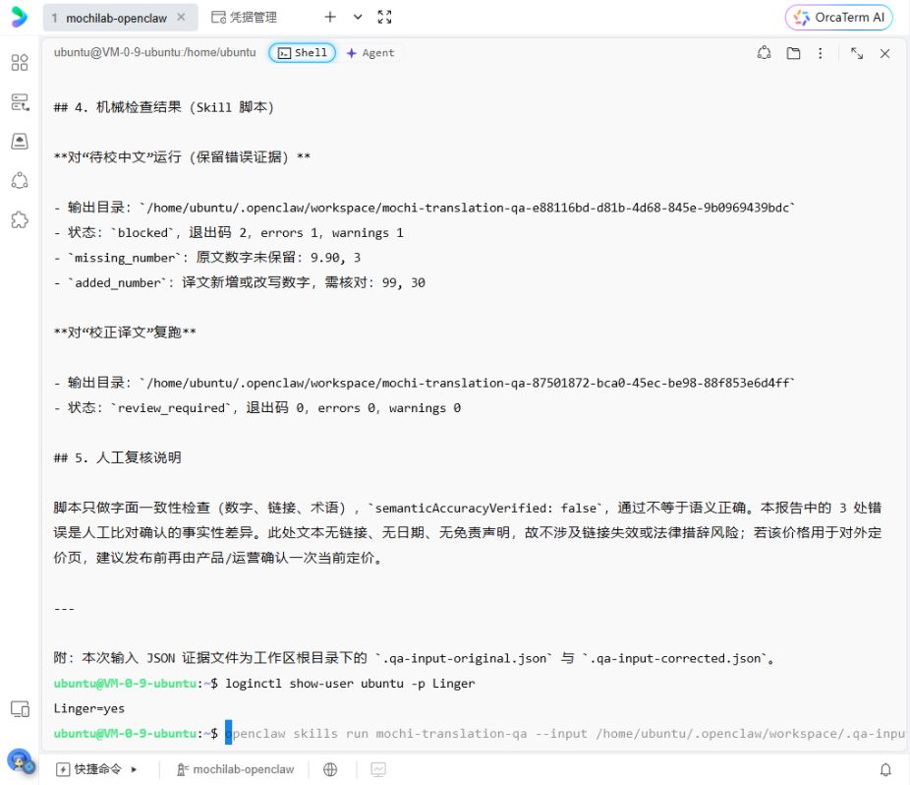Open the image/disk sidebar icon

20,142
